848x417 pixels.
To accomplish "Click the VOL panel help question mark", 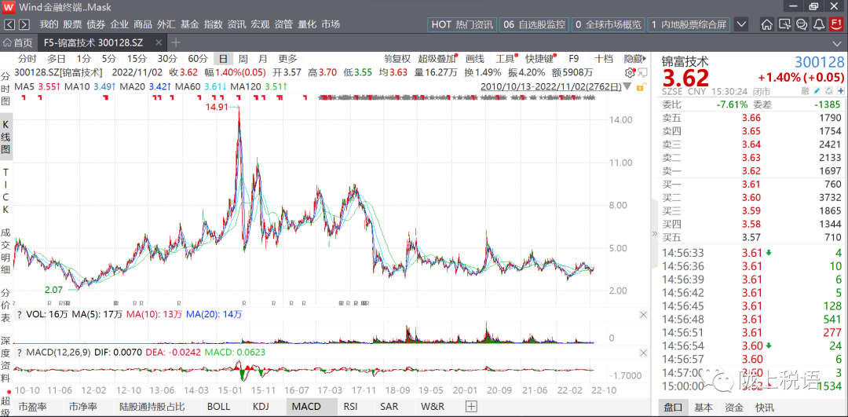I will [x=19, y=314].
